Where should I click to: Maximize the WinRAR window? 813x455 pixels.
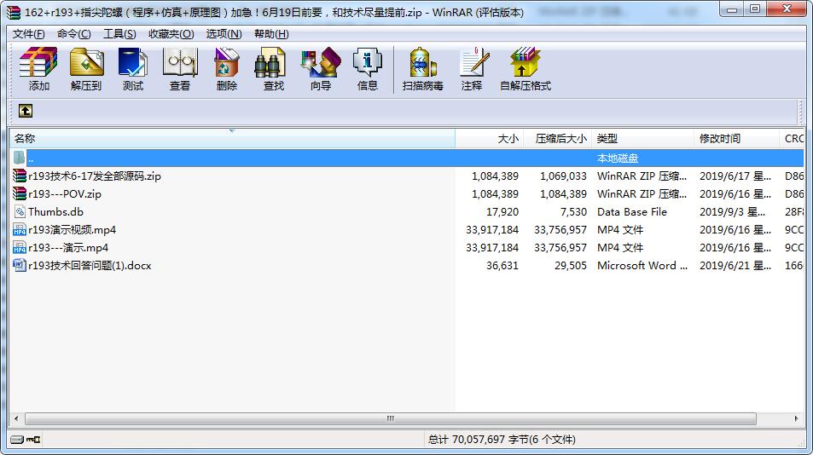point(755,9)
